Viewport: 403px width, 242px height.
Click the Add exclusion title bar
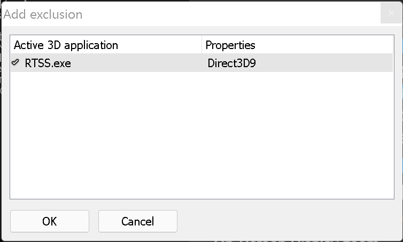click(214, 14)
